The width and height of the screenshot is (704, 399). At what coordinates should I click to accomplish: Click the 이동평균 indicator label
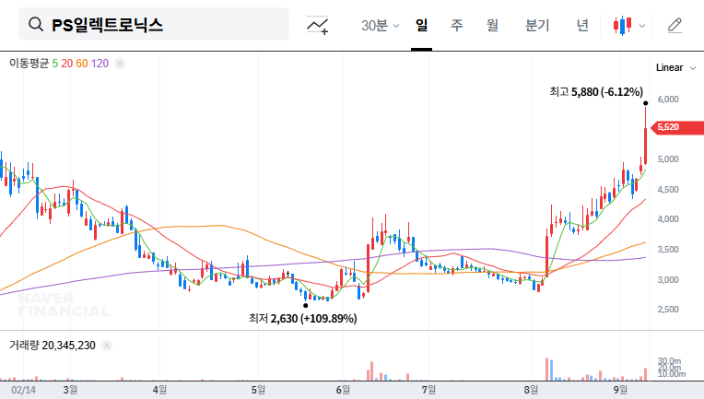click(29, 64)
